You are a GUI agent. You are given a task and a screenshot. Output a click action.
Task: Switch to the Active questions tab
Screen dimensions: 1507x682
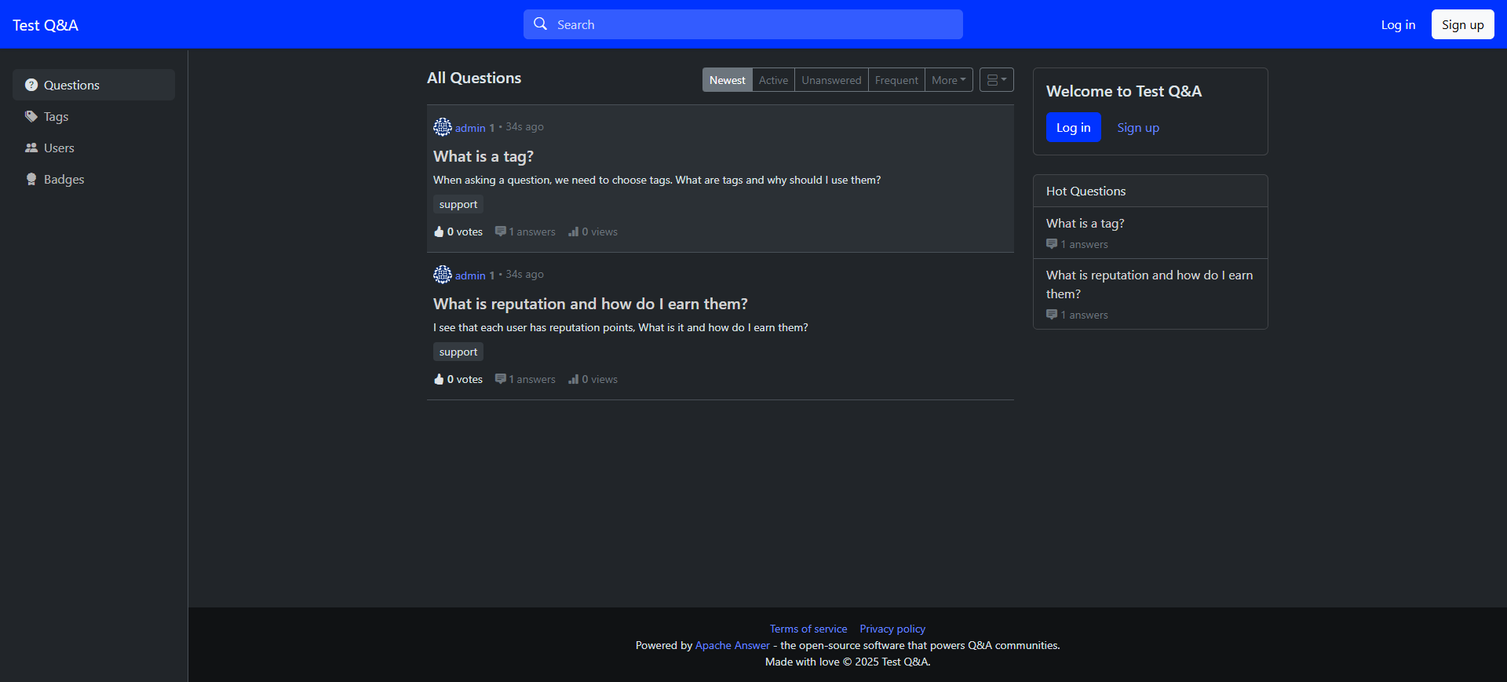point(773,80)
